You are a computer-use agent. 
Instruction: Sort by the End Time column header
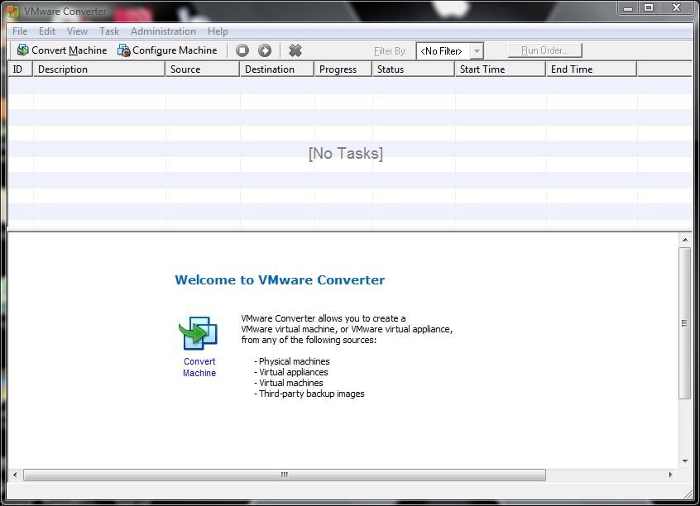click(x=592, y=69)
